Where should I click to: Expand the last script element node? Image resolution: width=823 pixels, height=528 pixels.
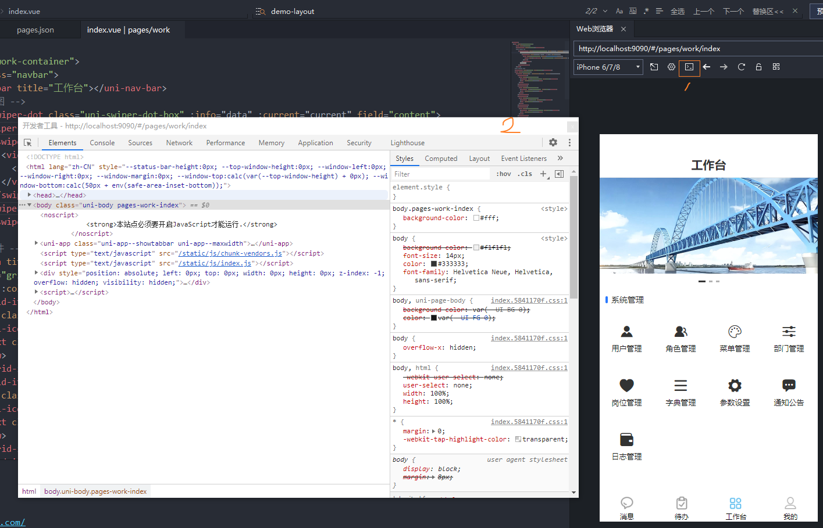pos(37,292)
